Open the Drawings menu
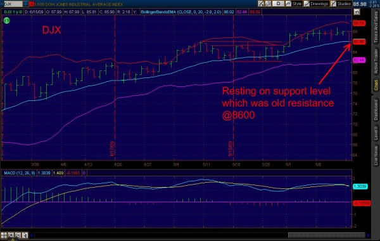380x241 pixels. pyautogui.click(x=317, y=4)
